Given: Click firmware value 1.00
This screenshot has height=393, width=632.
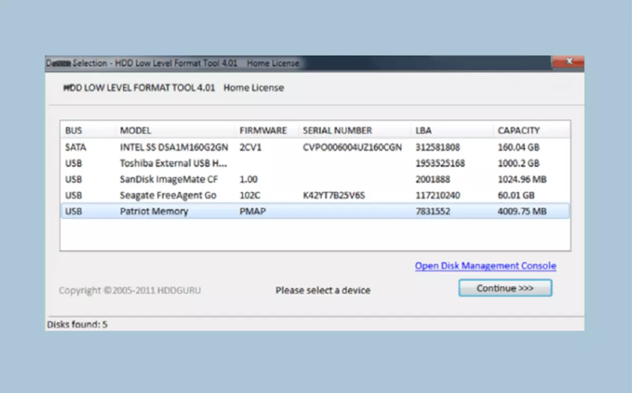Looking at the screenshot, I should (248, 179).
